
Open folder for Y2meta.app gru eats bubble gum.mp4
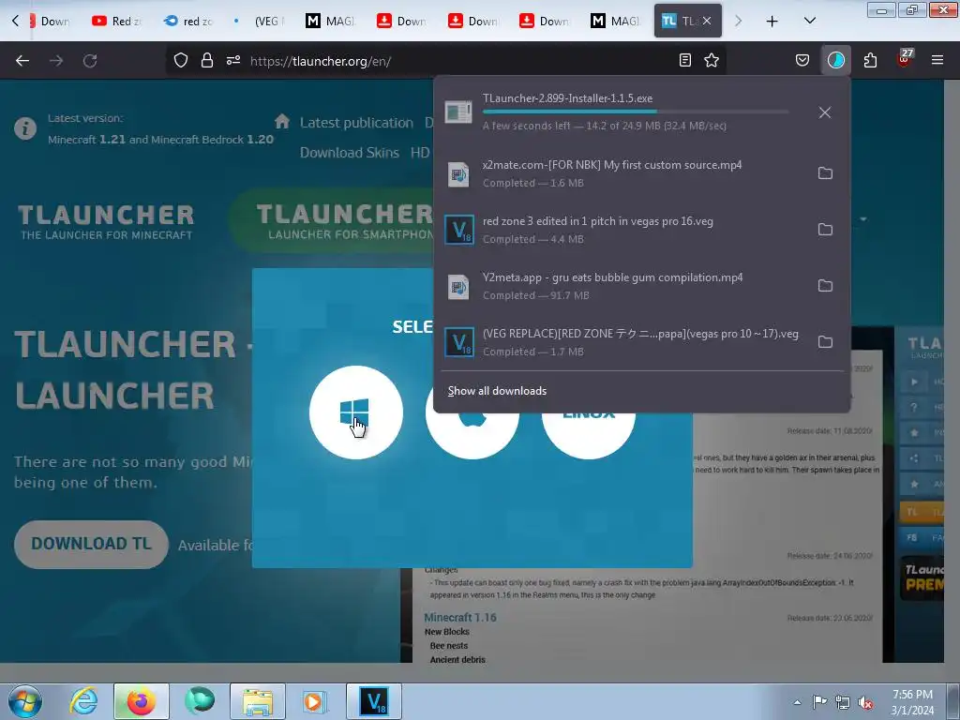(x=825, y=286)
